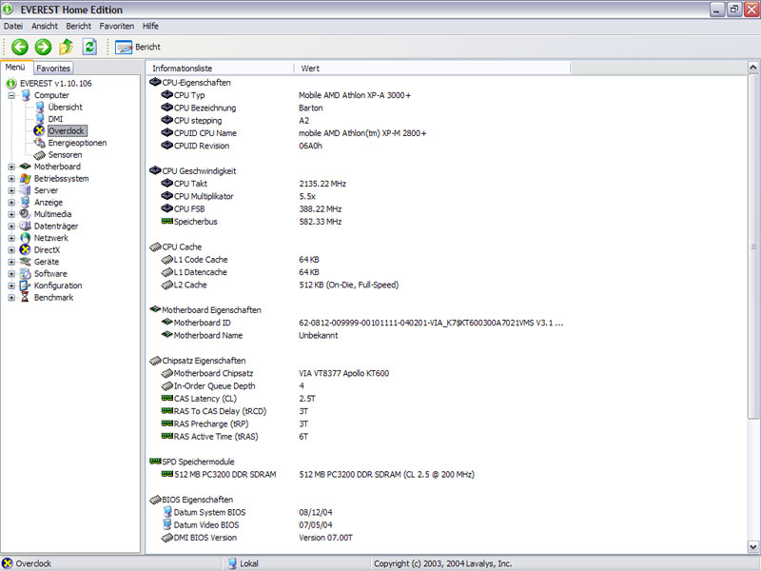The width and height of the screenshot is (761, 571).
Task: Click the Server tree icon
Action: pyautogui.click(x=26, y=190)
